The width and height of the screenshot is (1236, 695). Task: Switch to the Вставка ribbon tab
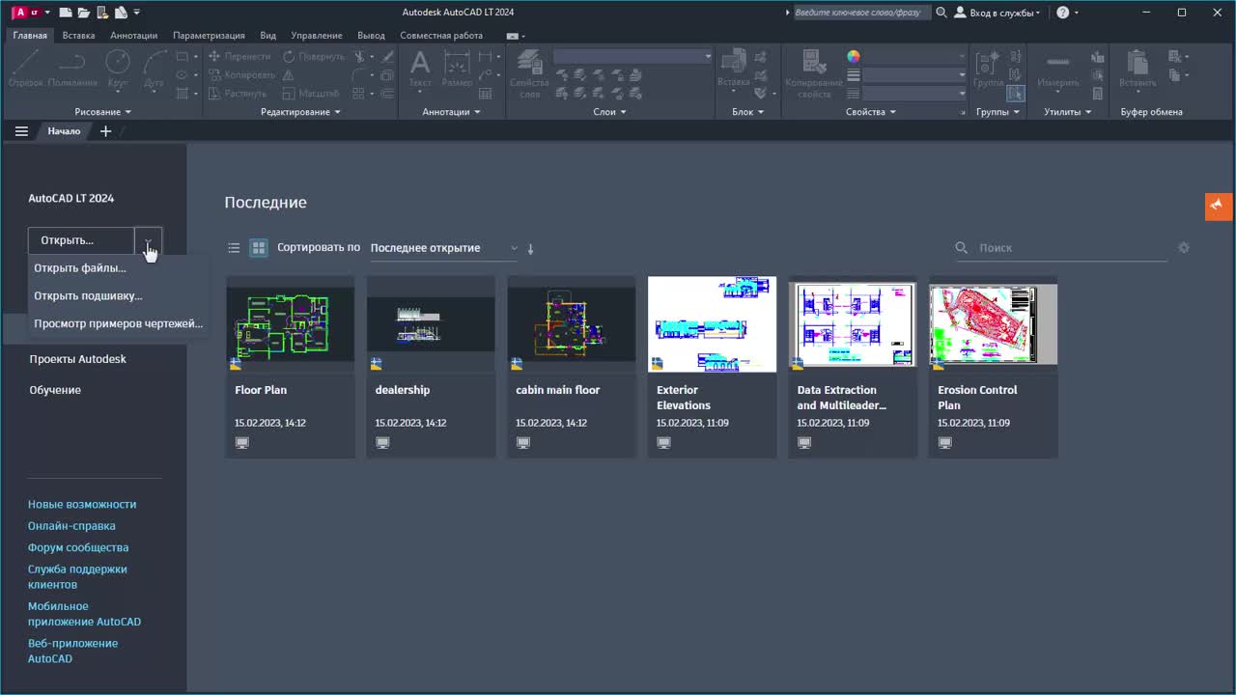78,36
